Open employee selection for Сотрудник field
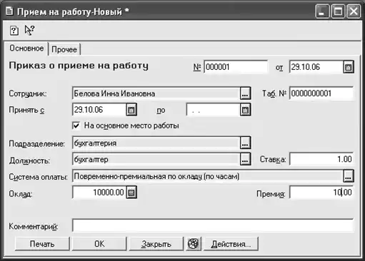 click(245, 93)
